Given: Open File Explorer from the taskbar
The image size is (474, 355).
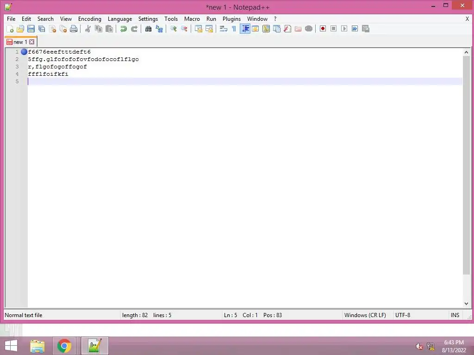Looking at the screenshot, I should pos(37,346).
